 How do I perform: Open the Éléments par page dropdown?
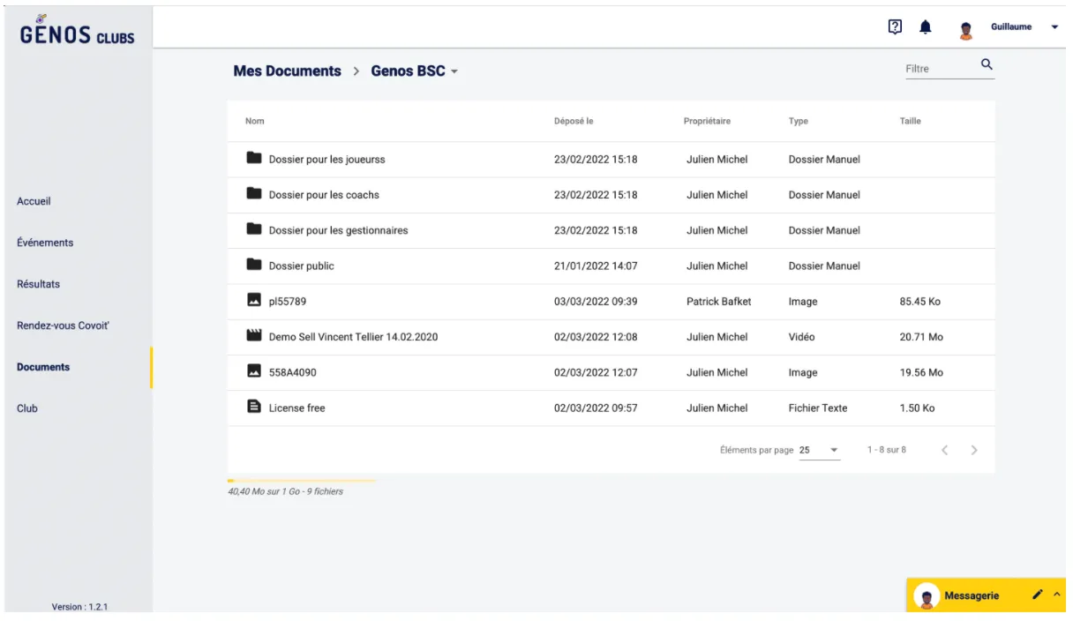(820, 450)
